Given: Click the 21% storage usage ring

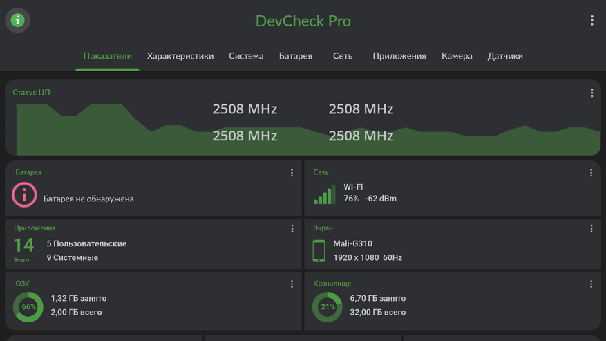Looking at the screenshot, I should pos(327,306).
